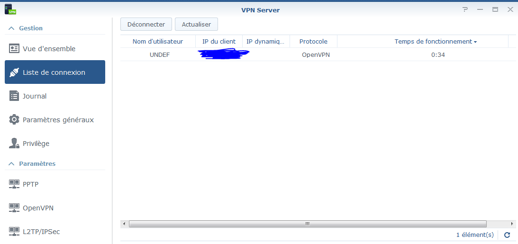The image size is (518, 244).
Task: Open the Temps de fonctionnement sort arrow
Action: (x=475, y=42)
